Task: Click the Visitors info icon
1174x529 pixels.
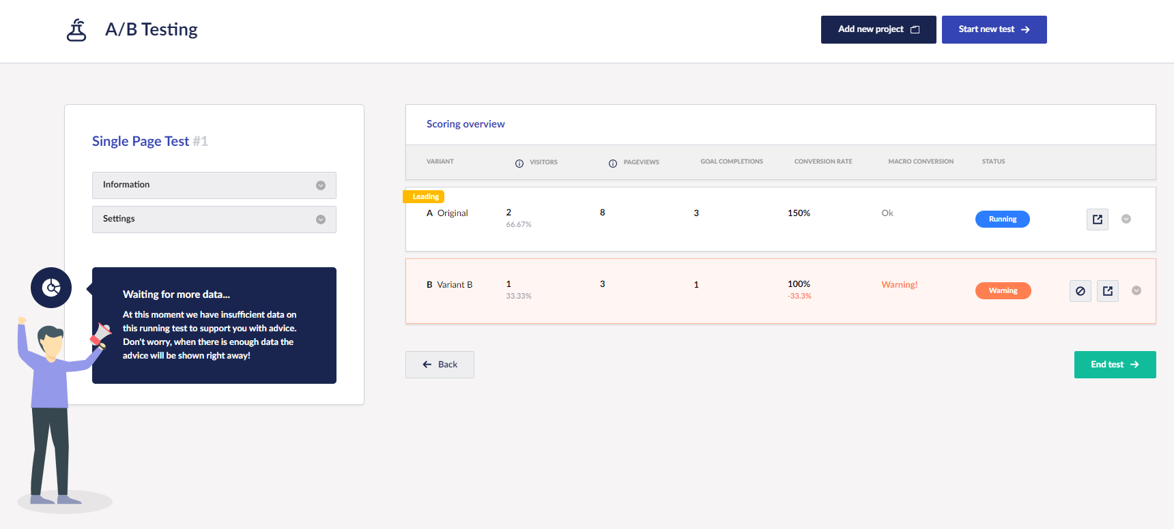Action: [x=519, y=163]
